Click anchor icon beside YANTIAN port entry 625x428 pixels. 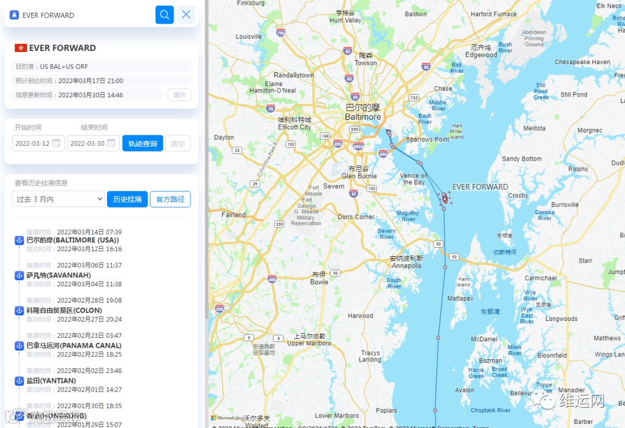point(19,381)
